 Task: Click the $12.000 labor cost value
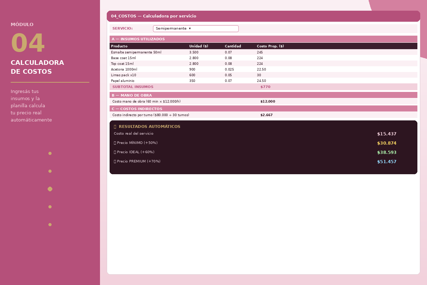click(x=268, y=102)
